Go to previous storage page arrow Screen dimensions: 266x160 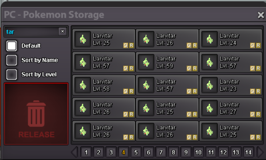74,152
